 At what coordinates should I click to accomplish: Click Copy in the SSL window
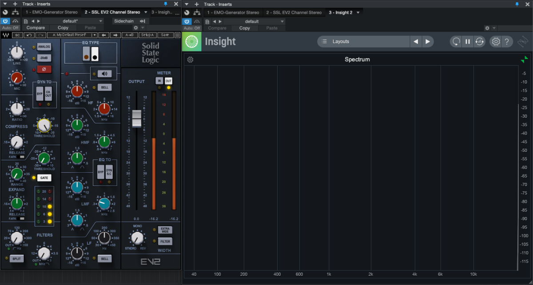63,28
